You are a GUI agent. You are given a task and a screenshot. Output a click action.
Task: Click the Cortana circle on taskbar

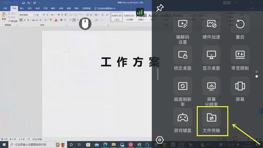tap(71, 144)
